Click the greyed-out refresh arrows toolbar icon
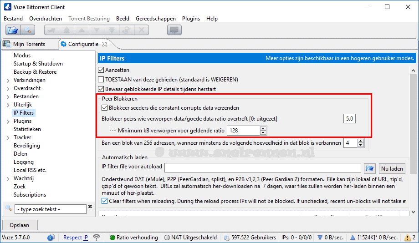The height and width of the screenshot is (243, 419). point(127,30)
